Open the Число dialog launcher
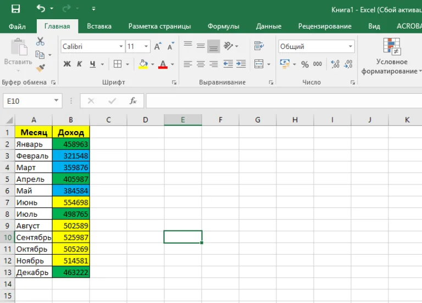Image resolution: width=422 pixels, height=303 pixels. click(353, 82)
